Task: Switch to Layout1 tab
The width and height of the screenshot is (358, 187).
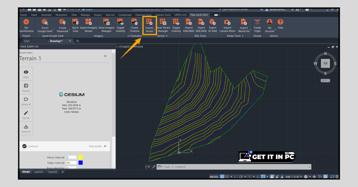Action: click(x=39, y=172)
